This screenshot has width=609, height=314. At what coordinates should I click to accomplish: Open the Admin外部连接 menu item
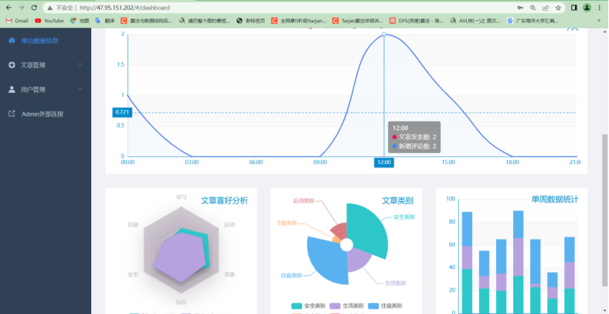pos(42,114)
